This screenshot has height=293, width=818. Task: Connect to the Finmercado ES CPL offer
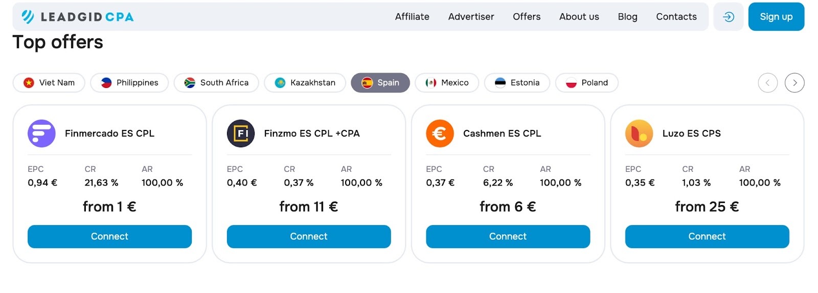pyautogui.click(x=109, y=236)
